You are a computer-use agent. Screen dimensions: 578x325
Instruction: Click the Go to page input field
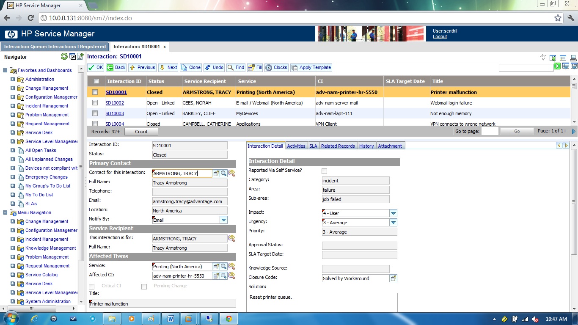490,131
